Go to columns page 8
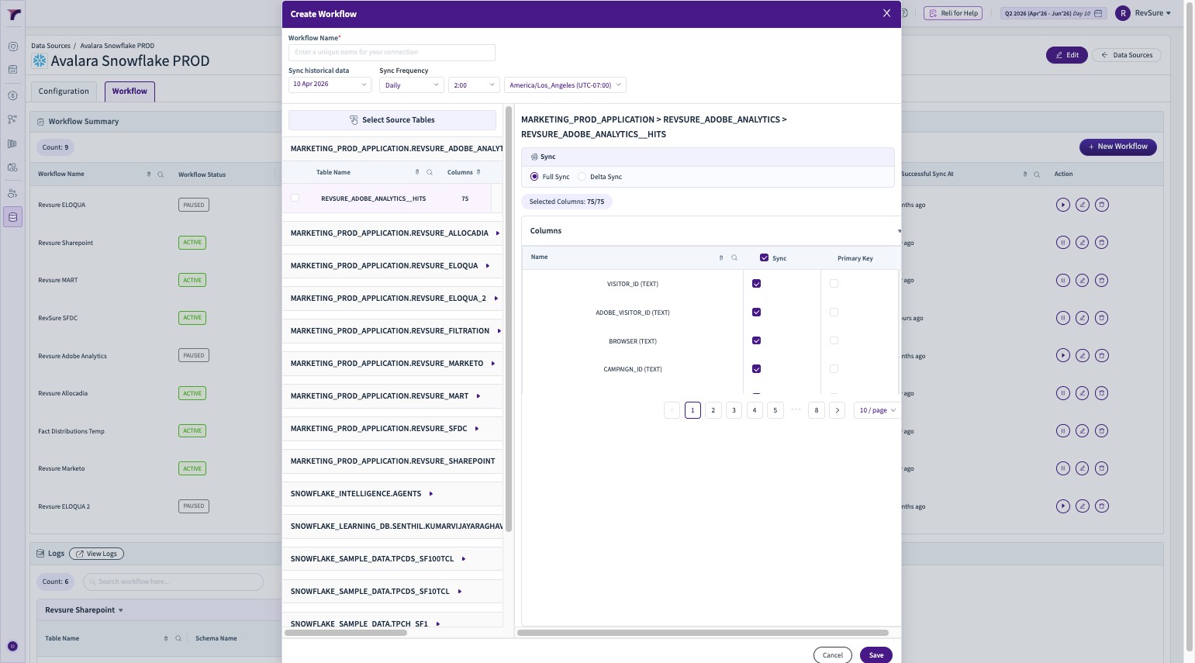 817,410
